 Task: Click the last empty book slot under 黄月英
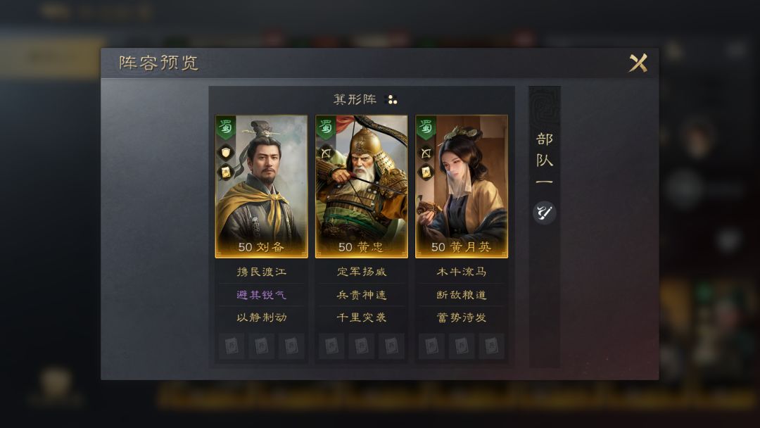(x=491, y=346)
